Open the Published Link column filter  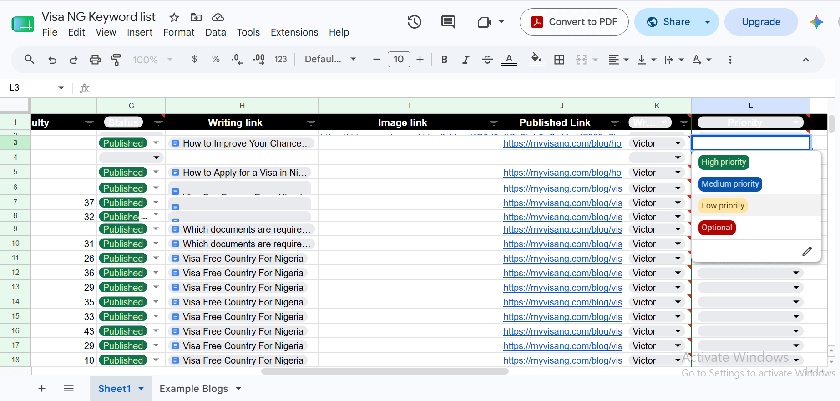(x=615, y=123)
